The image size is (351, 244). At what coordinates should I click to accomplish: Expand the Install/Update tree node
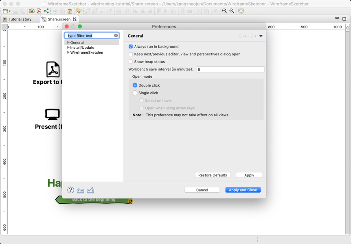click(68, 48)
